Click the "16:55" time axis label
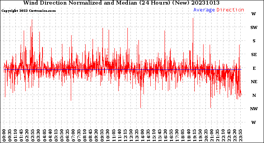264x143 pixels. pos(171,135)
